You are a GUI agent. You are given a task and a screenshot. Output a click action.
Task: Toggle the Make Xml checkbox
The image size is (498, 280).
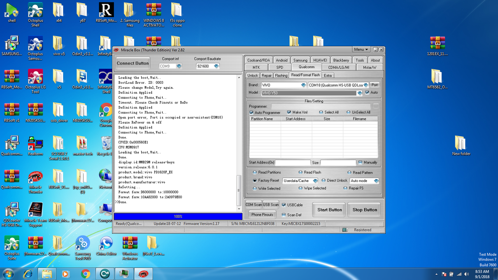tap(289, 112)
